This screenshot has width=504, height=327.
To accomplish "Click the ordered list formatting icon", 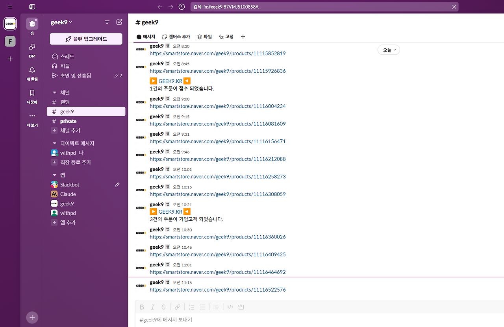I will (191, 307).
